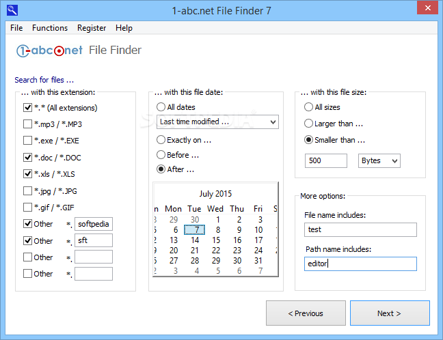443x340 pixels.
Task: Check the Other checkbox of the lower empty extension field
Action: click(x=27, y=273)
